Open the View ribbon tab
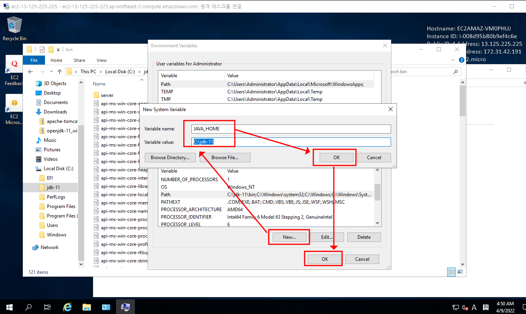Image resolution: width=526 pixels, height=314 pixels. click(x=102, y=60)
